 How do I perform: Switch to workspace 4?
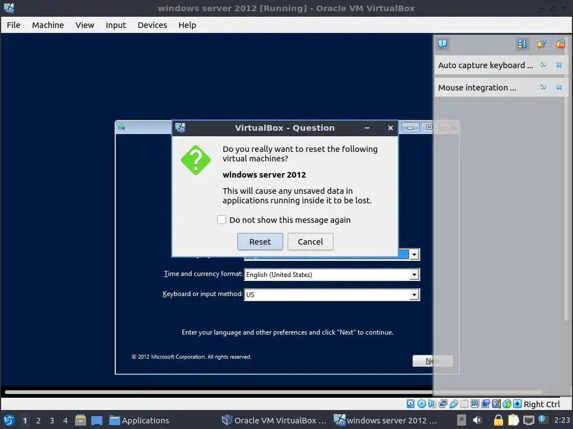[65, 421]
